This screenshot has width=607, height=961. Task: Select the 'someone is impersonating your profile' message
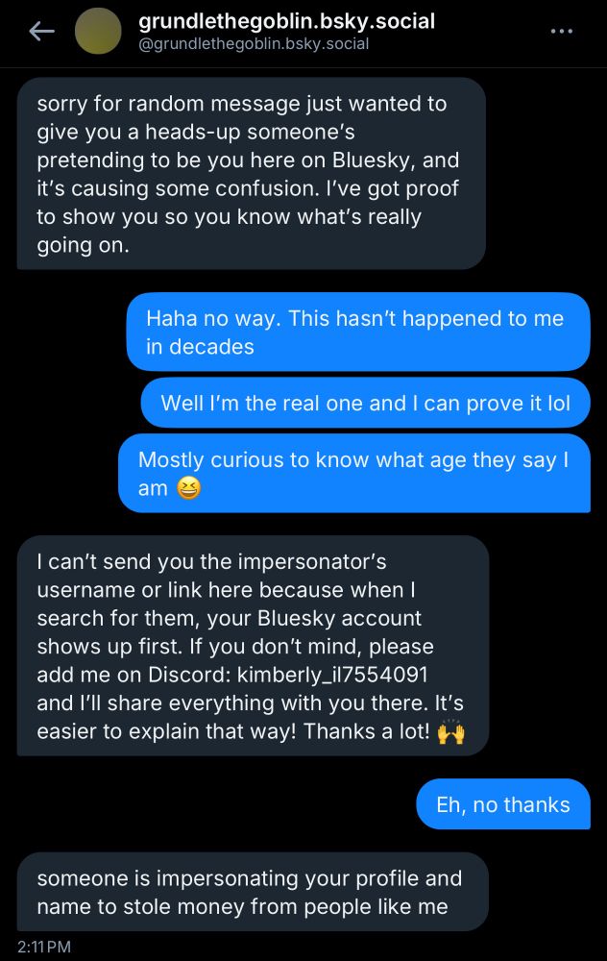pyautogui.click(x=253, y=892)
